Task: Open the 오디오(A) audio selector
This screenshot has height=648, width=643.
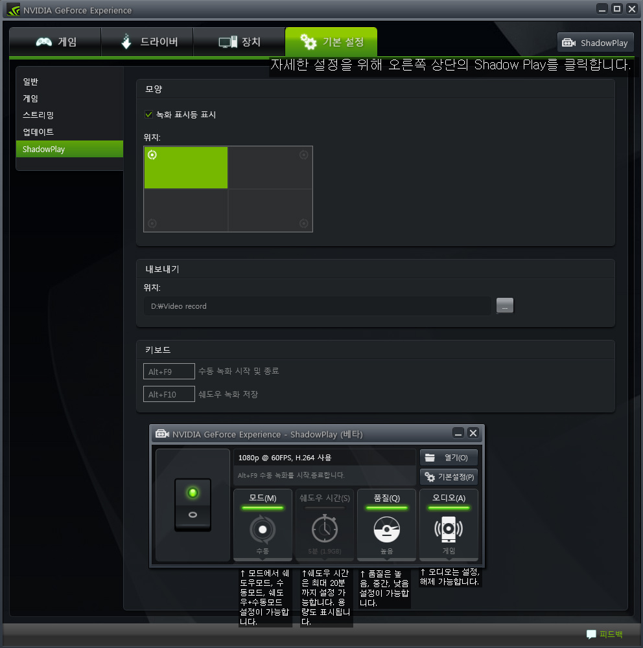Action: [449, 525]
